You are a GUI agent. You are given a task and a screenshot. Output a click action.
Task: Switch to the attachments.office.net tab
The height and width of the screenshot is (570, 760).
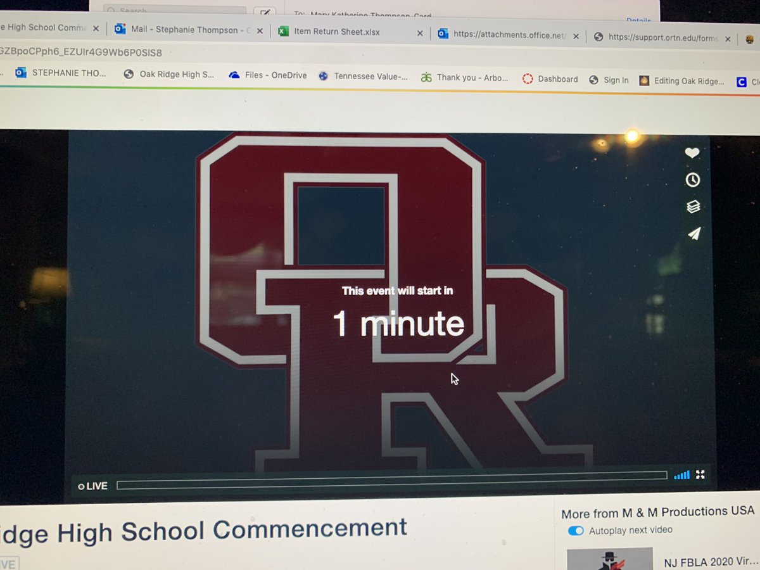coord(509,36)
